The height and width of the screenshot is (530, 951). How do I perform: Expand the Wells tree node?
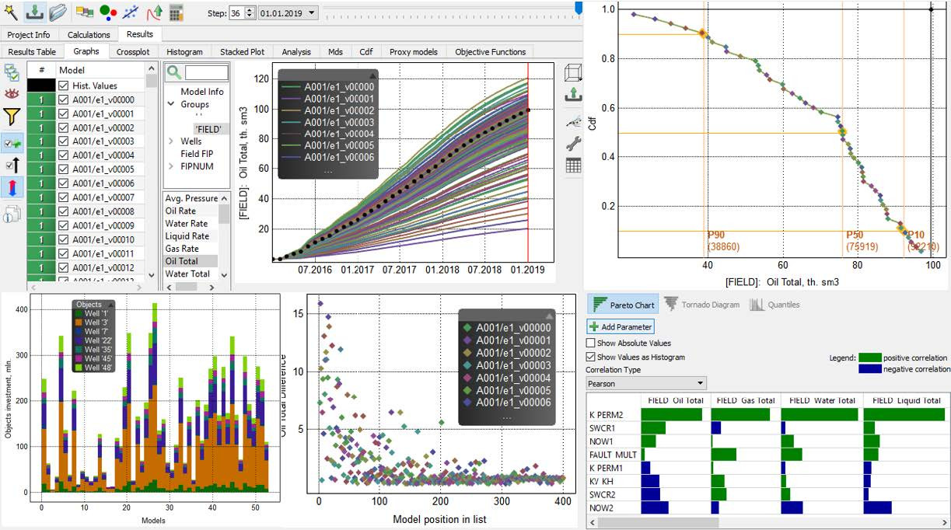(x=171, y=141)
